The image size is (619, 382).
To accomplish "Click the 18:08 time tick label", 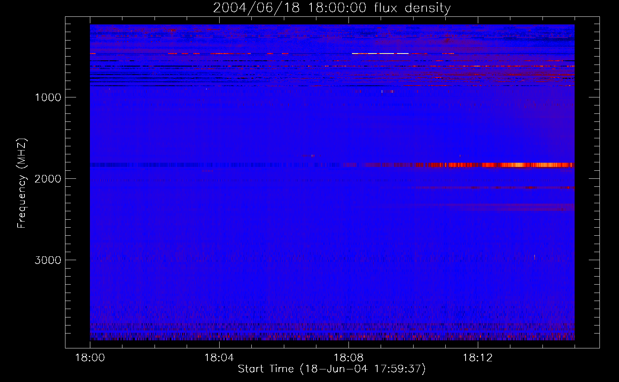I will pyautogui.click(x=348, y=358).
